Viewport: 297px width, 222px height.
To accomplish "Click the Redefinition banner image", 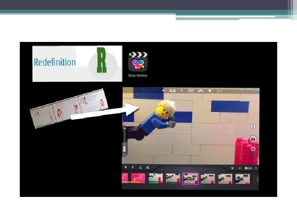I will click(77, 64).
